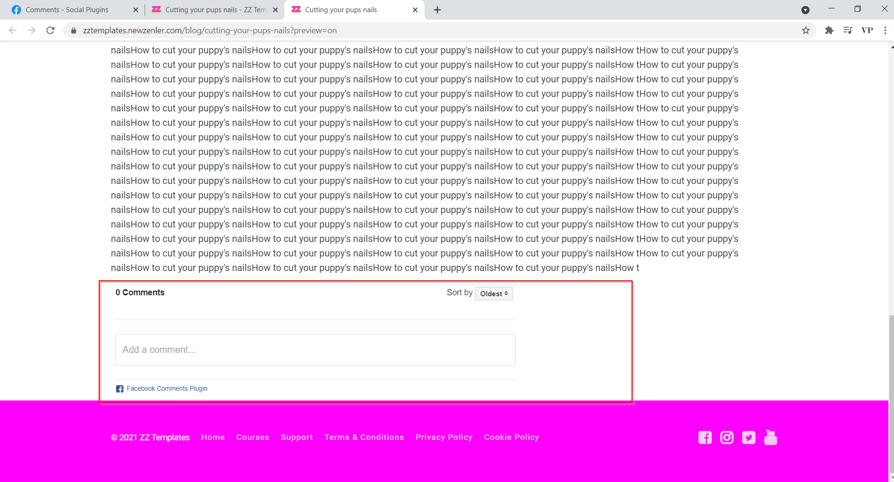Click the Facebook icon in footer
The image size is (894, 482).
(x=705, y=438)
